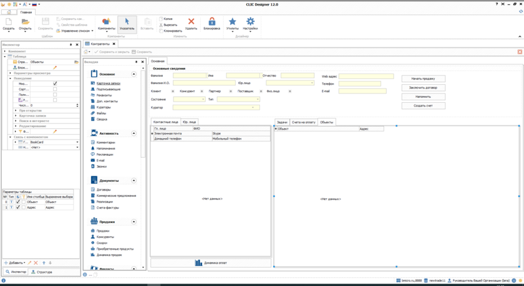Click the Создать new document icon

pyautogui.click(x=8, y=22)
